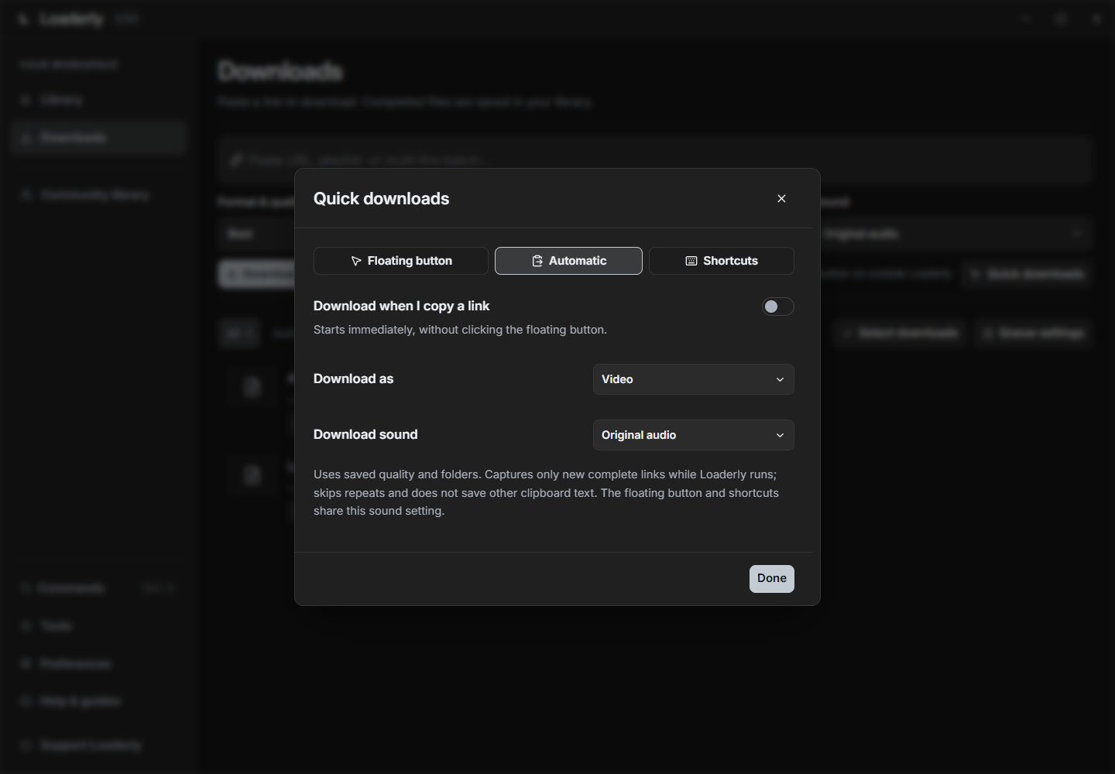Image resolution: width=1115 pixels, height=774 pixels.
Task: Open Library in the blurred background sidebar
Action: pos(99,100)
